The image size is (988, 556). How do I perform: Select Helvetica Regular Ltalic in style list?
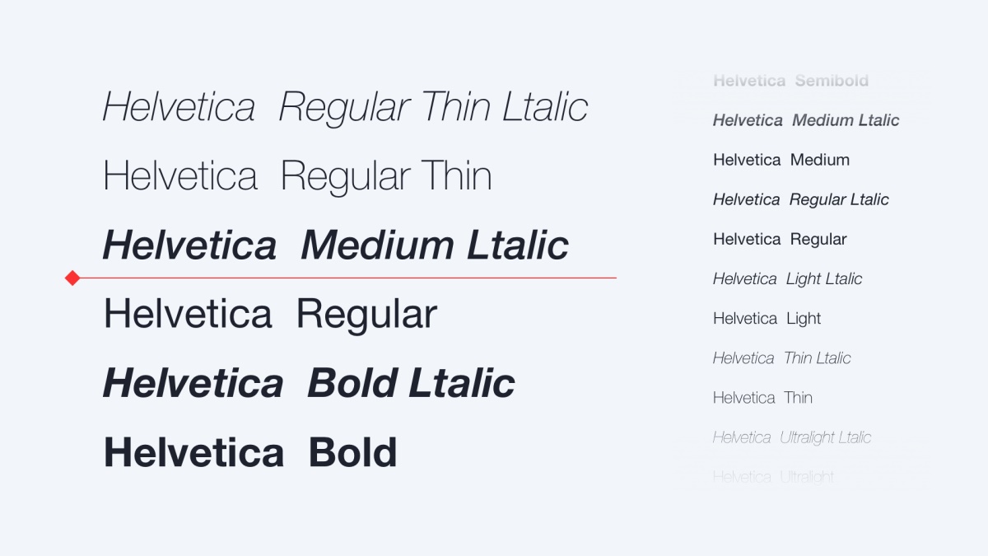(801, 199)
